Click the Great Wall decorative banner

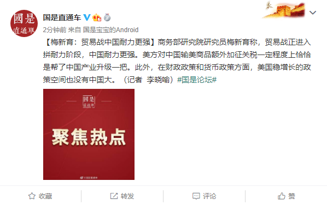click(284, 10)
